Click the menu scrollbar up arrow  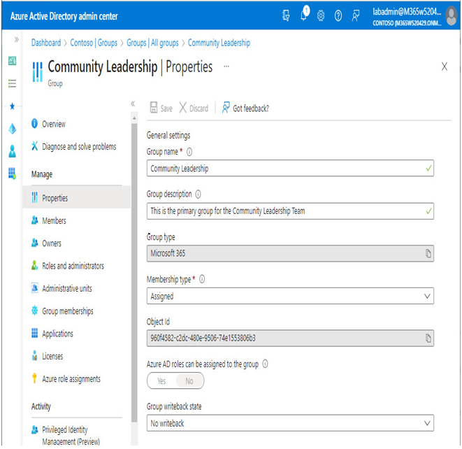click(134, 118)
